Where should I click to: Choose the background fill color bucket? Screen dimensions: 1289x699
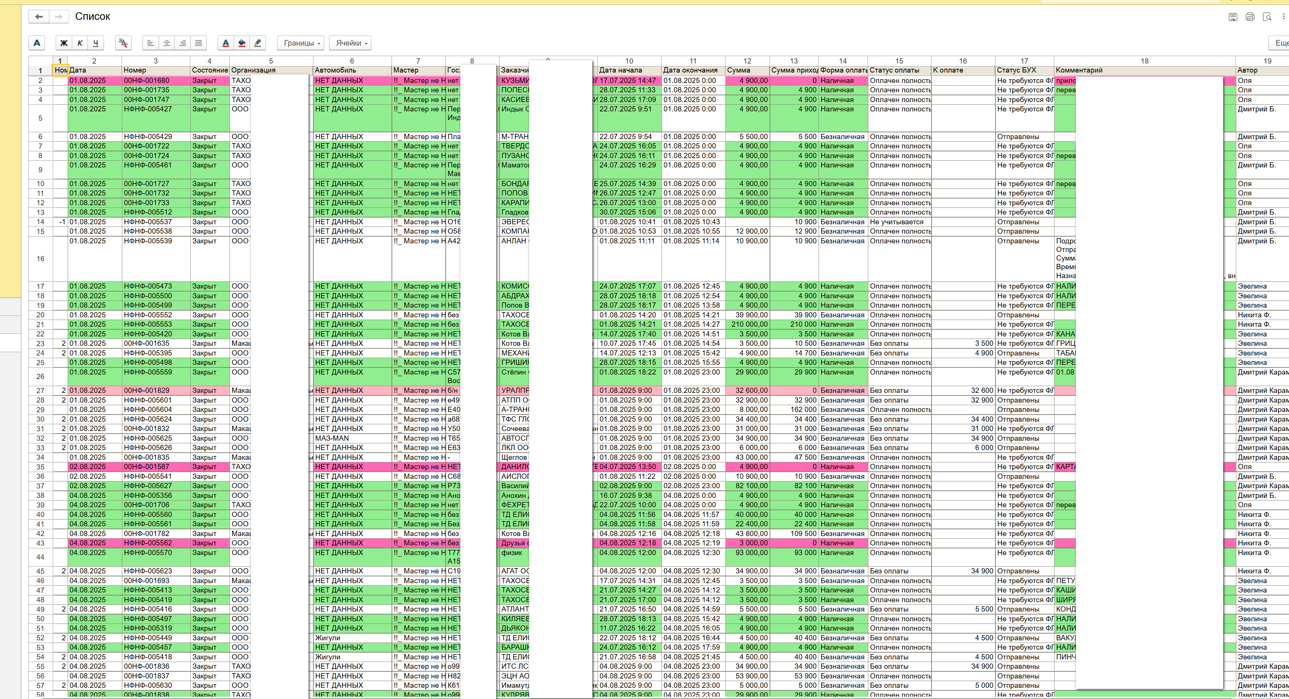pos(242,43)
